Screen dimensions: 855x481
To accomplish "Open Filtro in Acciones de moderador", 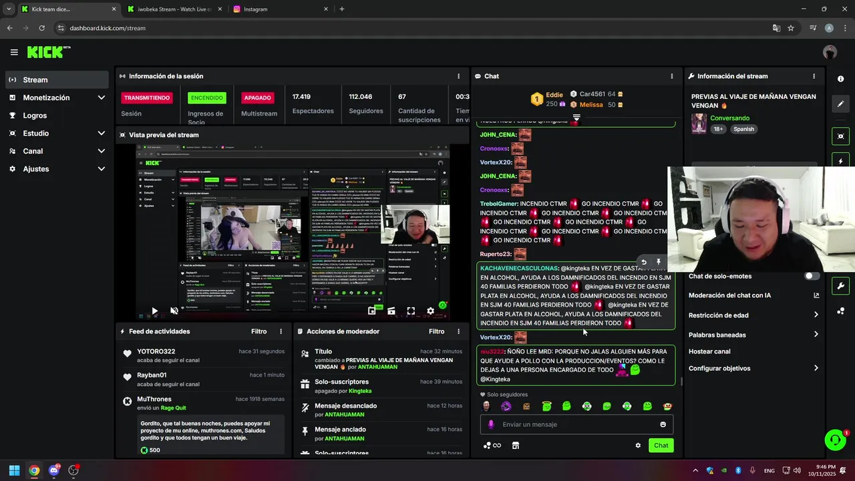I will (x=436, y=331).
